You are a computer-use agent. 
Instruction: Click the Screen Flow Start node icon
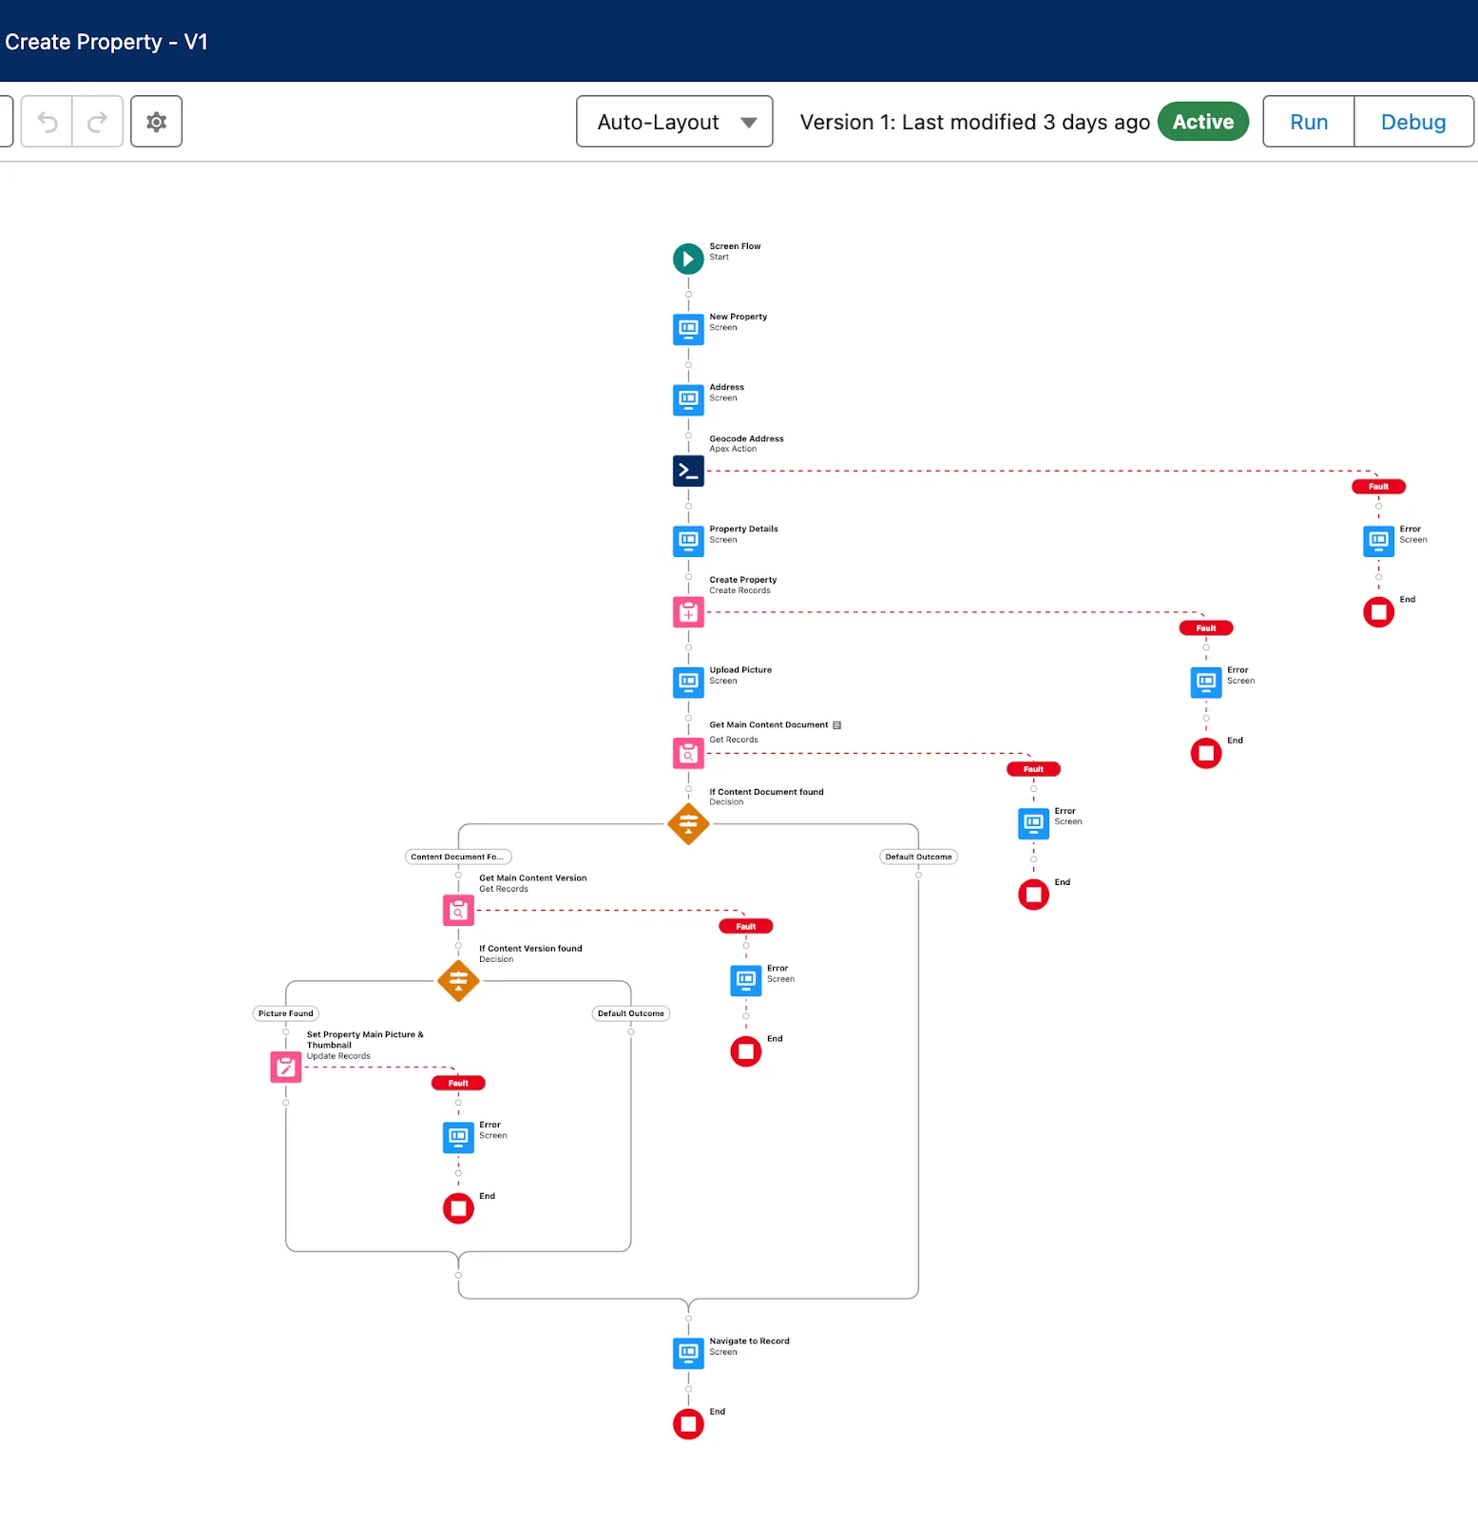click(x=688, y=259)
